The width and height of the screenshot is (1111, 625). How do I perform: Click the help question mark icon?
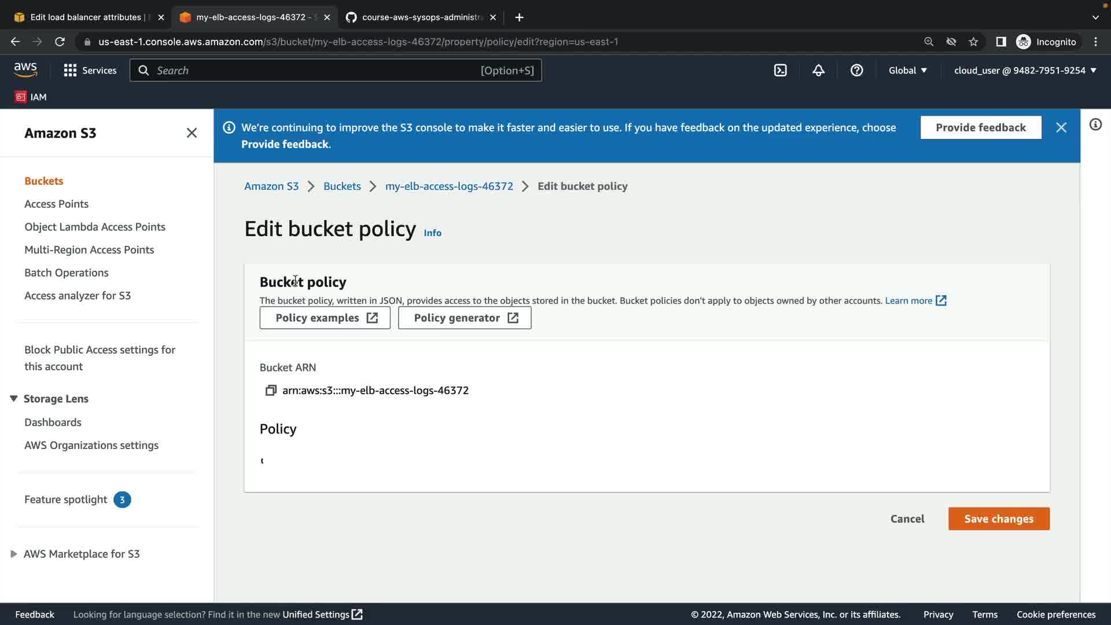point(856,71)
